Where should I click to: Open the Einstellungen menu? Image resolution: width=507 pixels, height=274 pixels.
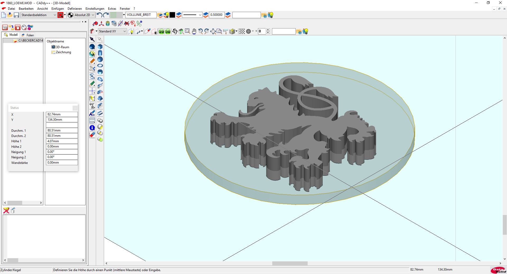(95, 9)
